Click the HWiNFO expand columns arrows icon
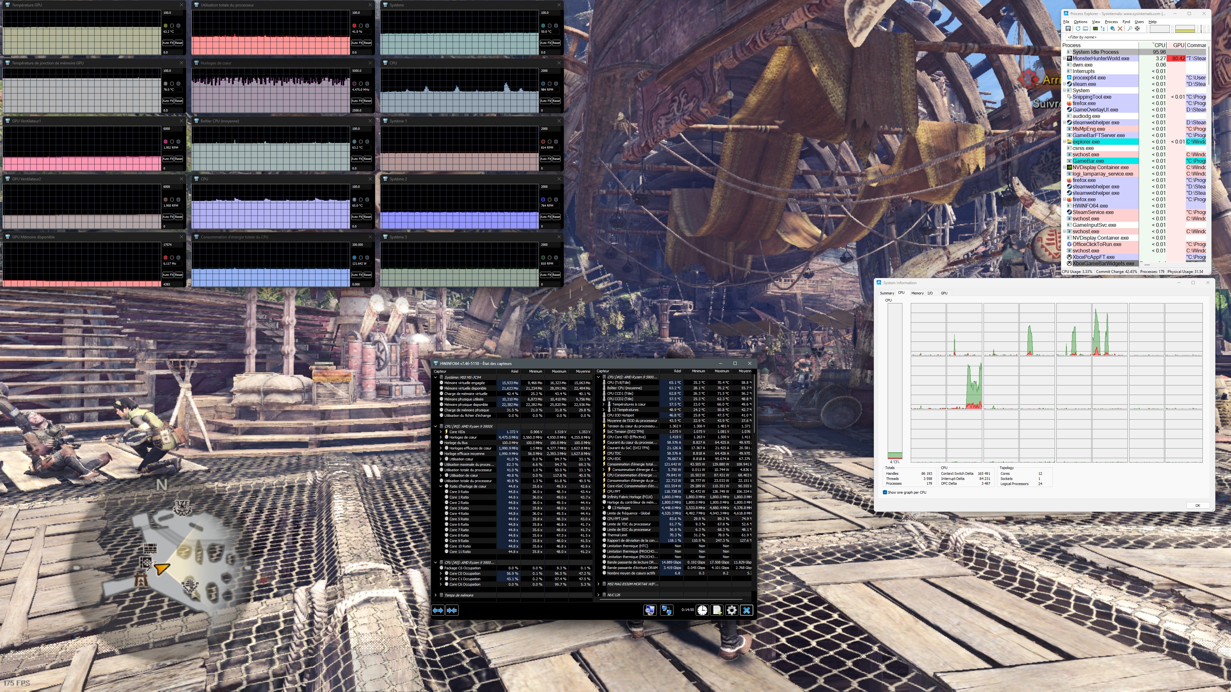The width and height of the screenshot is (1231, 692). pyautogui.click(x=438, y=610)
